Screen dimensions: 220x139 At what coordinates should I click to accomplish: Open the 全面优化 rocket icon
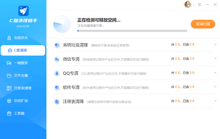click(x=9, y=38)
